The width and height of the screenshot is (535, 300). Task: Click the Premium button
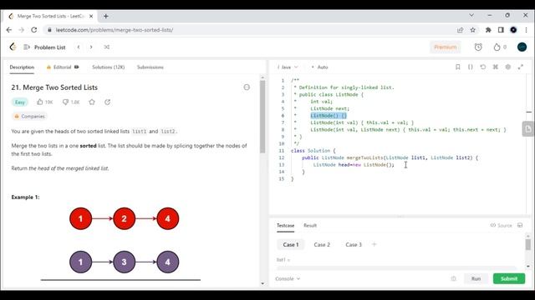446,47
